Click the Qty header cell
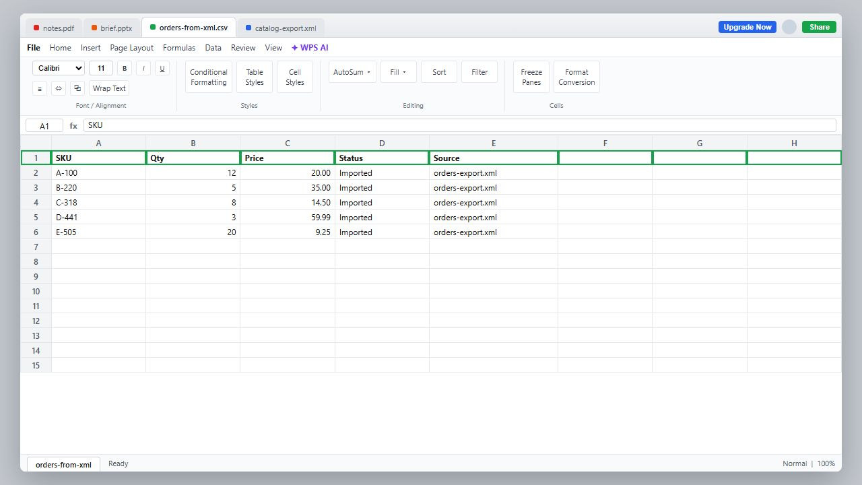This screenshot has height=485, width=862. pyautogui.click(x=193, y=158)
